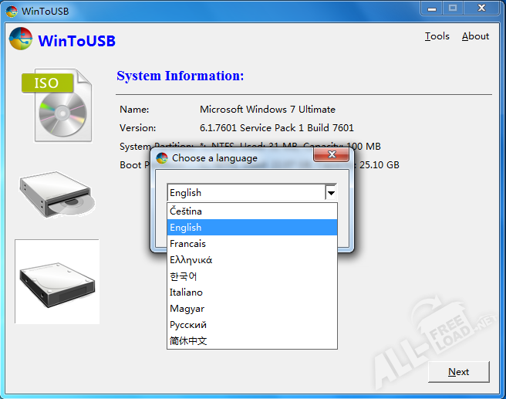Open the About menu
This screenshot has height=399, width=506.
tap(475, 36)
